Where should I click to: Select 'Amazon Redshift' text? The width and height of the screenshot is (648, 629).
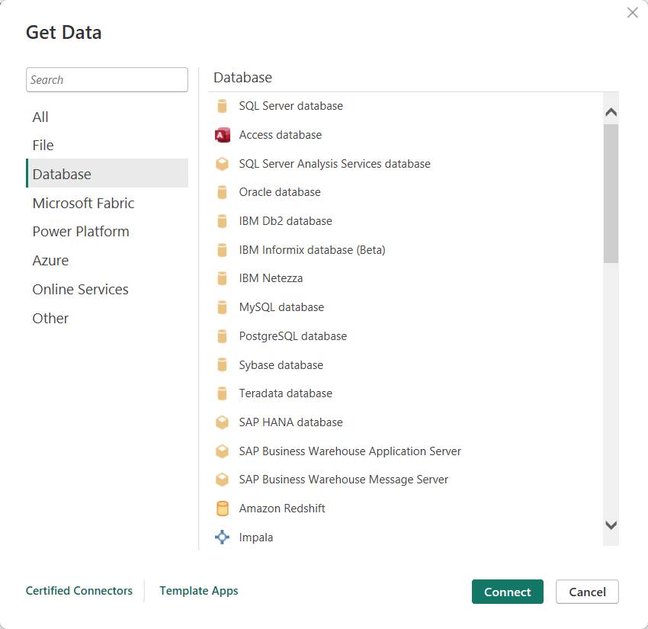click(282, 509)
